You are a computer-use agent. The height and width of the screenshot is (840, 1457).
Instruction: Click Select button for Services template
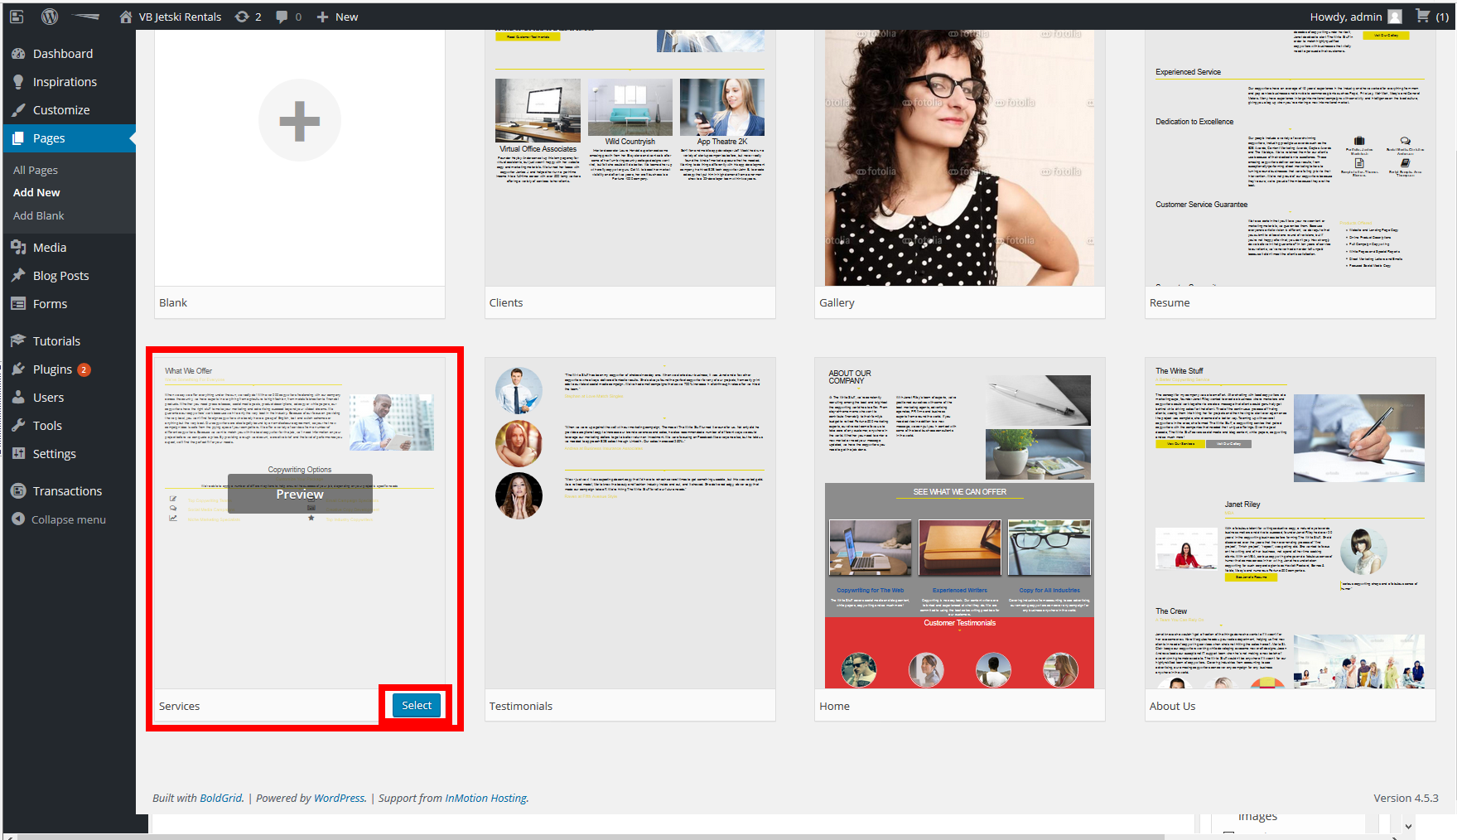click(417, 706)
